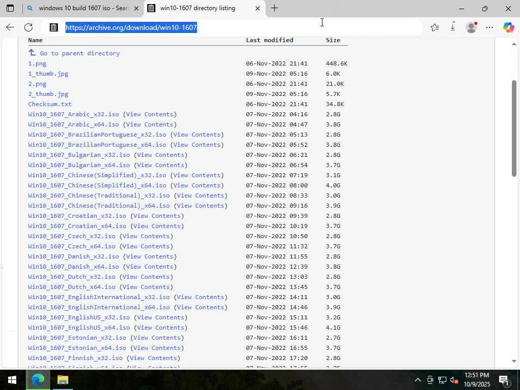Click the Microsoft Edge taskbar icon

point(38,380)
